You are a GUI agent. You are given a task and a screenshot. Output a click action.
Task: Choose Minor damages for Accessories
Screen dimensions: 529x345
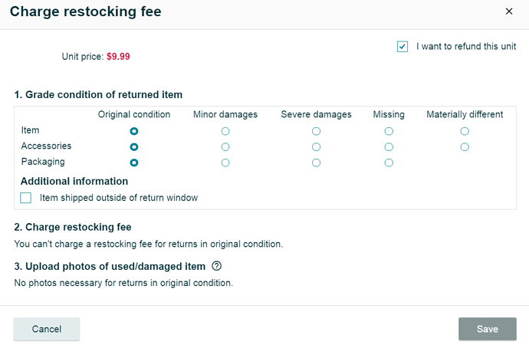[x=225, y=146]
